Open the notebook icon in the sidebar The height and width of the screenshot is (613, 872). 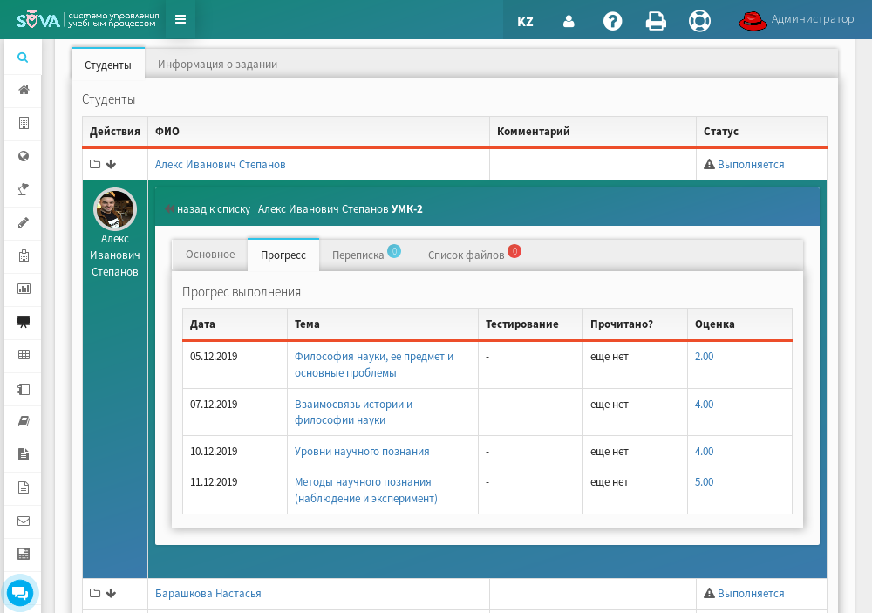click(x=24, y=389)
